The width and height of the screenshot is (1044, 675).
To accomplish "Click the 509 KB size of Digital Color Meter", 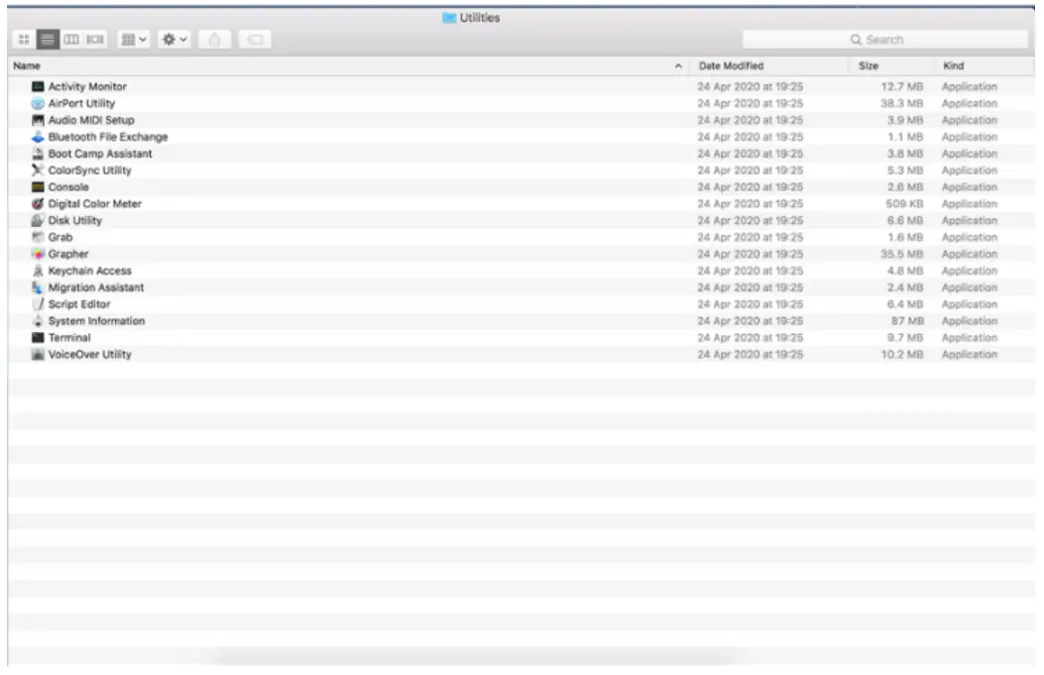I will click(x=904, y=204).
